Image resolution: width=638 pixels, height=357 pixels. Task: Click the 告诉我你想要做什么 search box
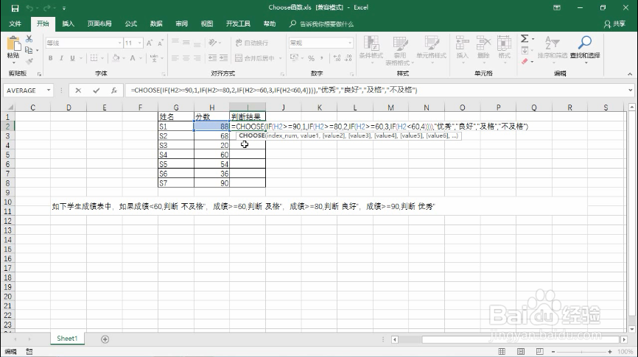click(321, 24)
